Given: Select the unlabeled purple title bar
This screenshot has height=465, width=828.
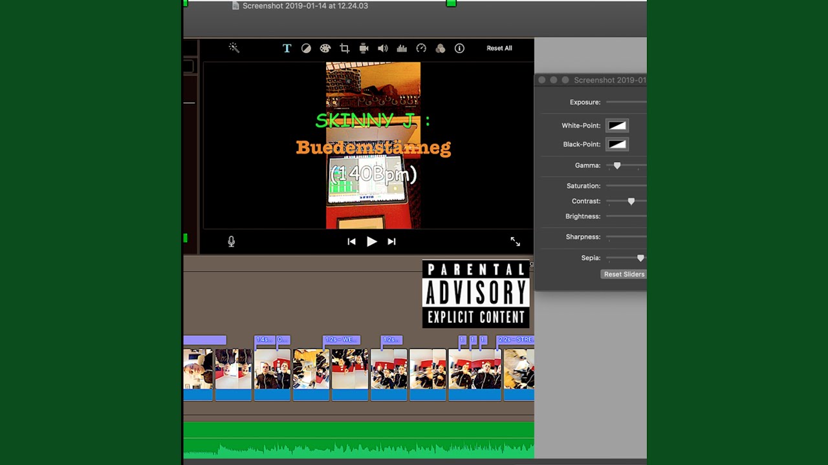Looking at the screenshot, I should pos(205,340).
